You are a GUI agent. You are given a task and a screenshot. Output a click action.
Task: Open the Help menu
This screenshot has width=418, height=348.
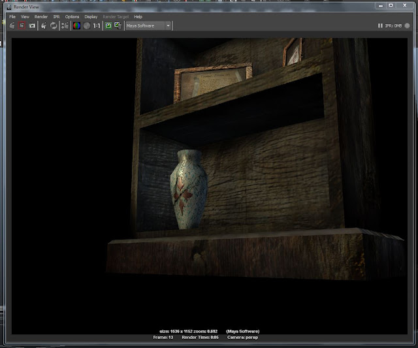coord(138,17)
